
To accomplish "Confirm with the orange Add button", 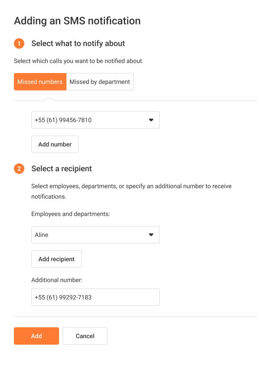I will (36, 336).
